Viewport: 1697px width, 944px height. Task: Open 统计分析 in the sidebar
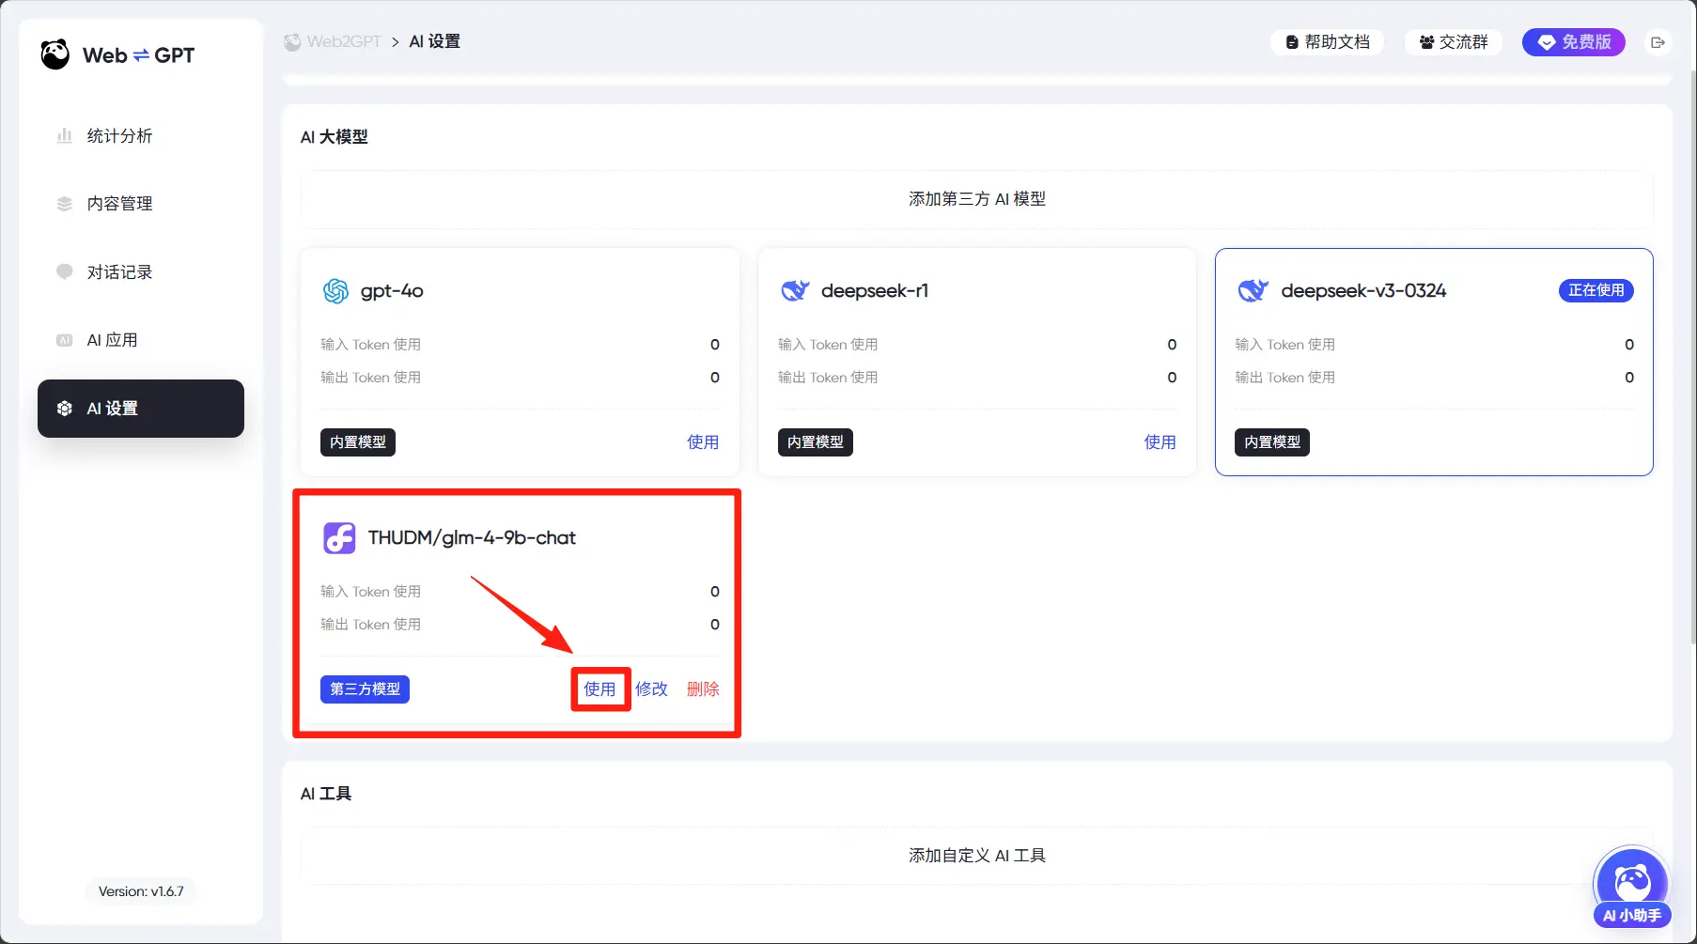click(x=119, y=136)
